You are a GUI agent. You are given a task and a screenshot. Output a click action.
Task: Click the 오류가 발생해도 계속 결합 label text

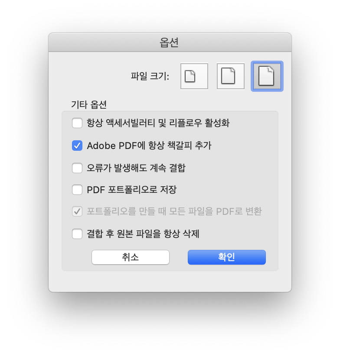coord(136,168)
